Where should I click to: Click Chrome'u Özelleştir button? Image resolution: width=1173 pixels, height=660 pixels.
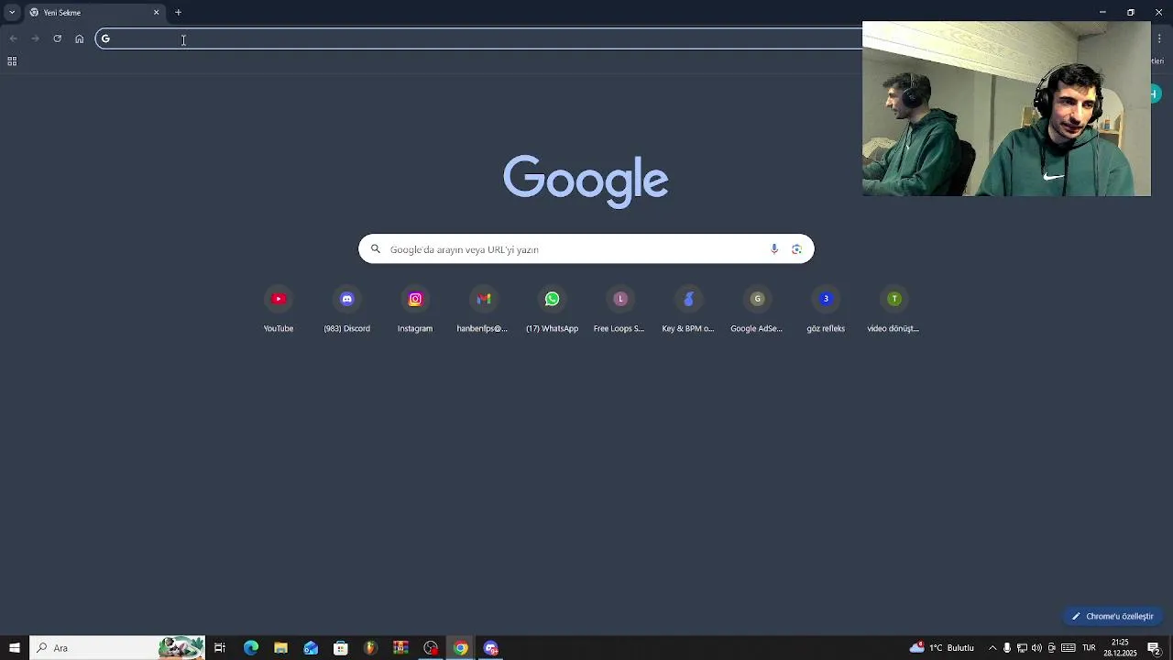1113,616
